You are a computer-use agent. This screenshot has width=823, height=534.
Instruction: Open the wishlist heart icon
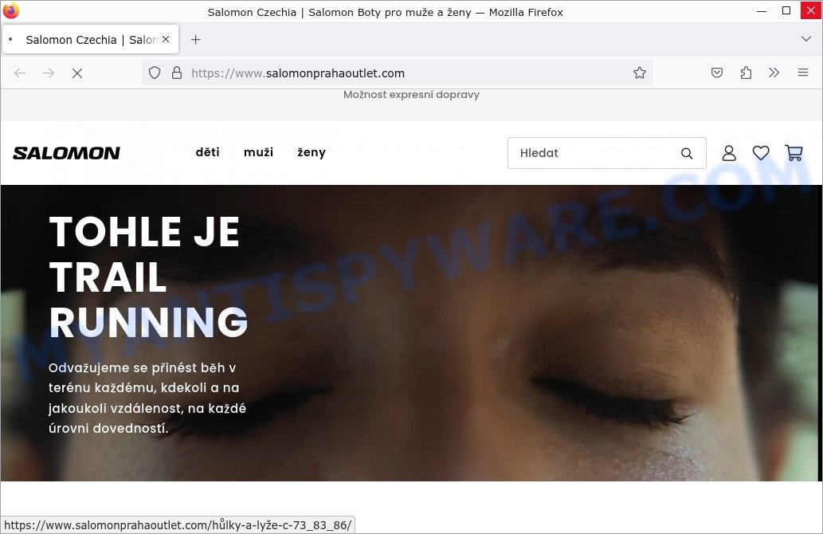pos(761,153)
